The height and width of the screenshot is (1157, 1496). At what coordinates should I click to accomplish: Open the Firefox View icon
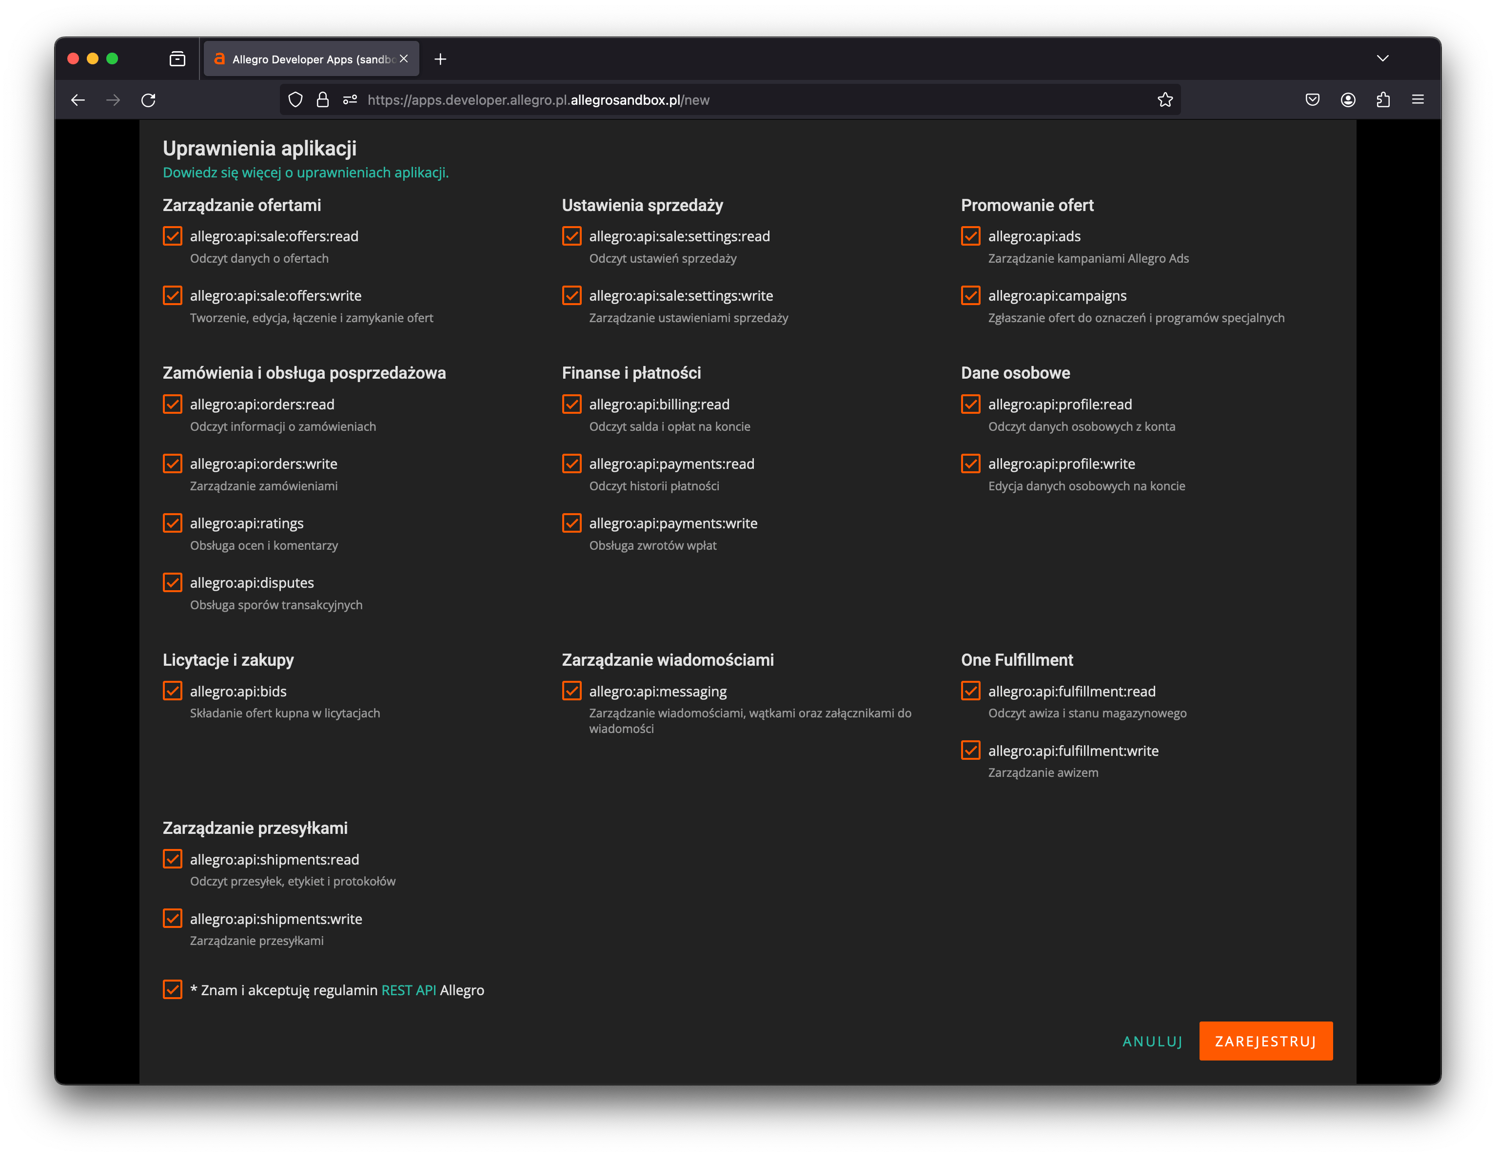[177, 59]
